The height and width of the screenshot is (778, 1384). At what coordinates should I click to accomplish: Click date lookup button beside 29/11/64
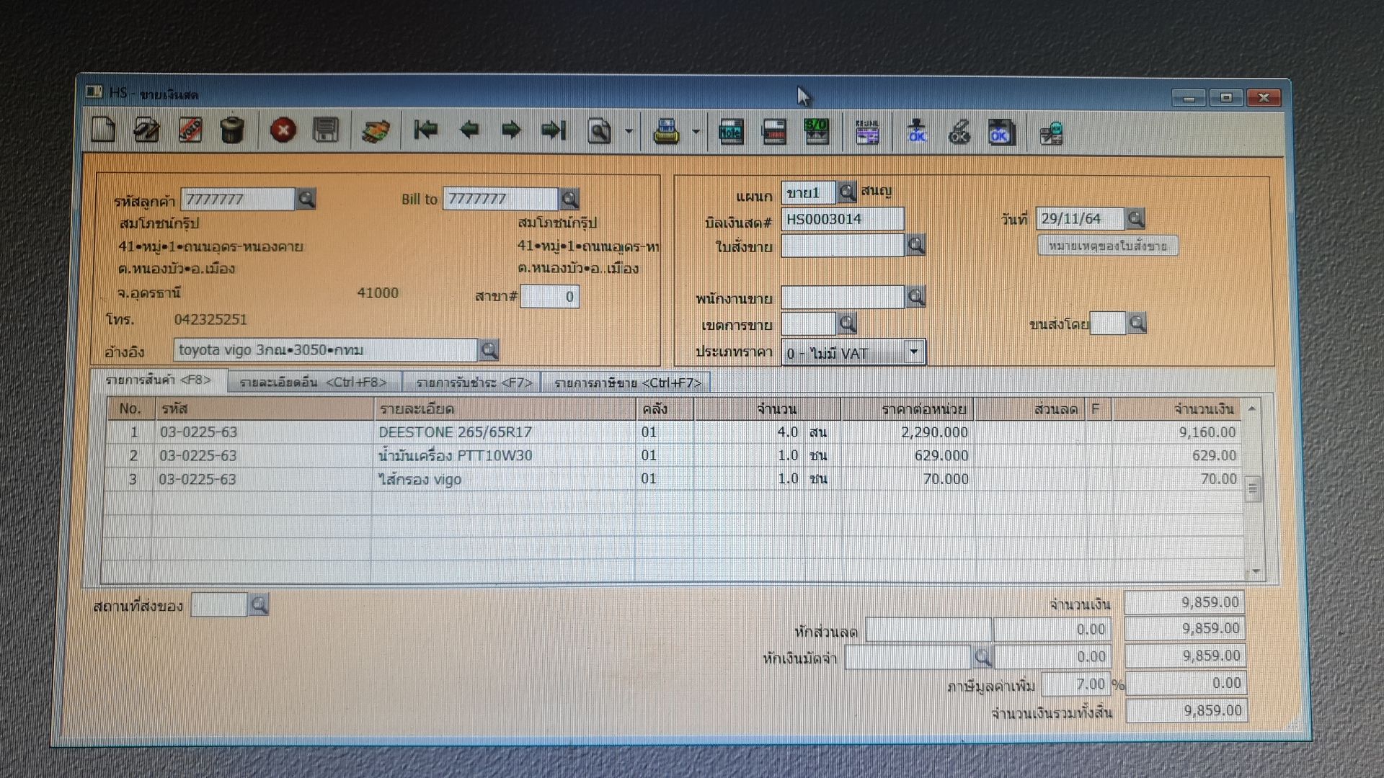[x=1135, y=218]
